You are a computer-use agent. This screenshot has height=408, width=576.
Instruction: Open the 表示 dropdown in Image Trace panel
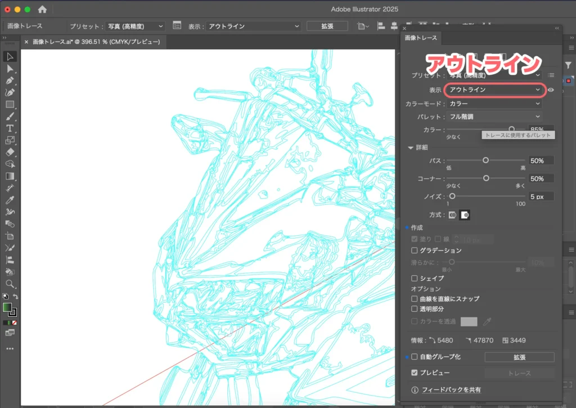point(494,90)
